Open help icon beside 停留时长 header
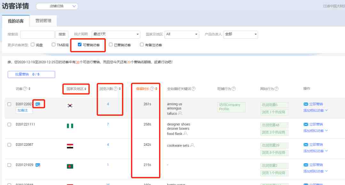Screen dimensions: 345x185 (x=152, y=89)
